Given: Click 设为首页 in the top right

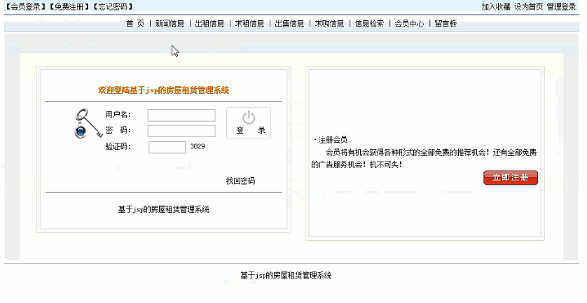Looking at the screenshot, I should (x=529, y=6).
